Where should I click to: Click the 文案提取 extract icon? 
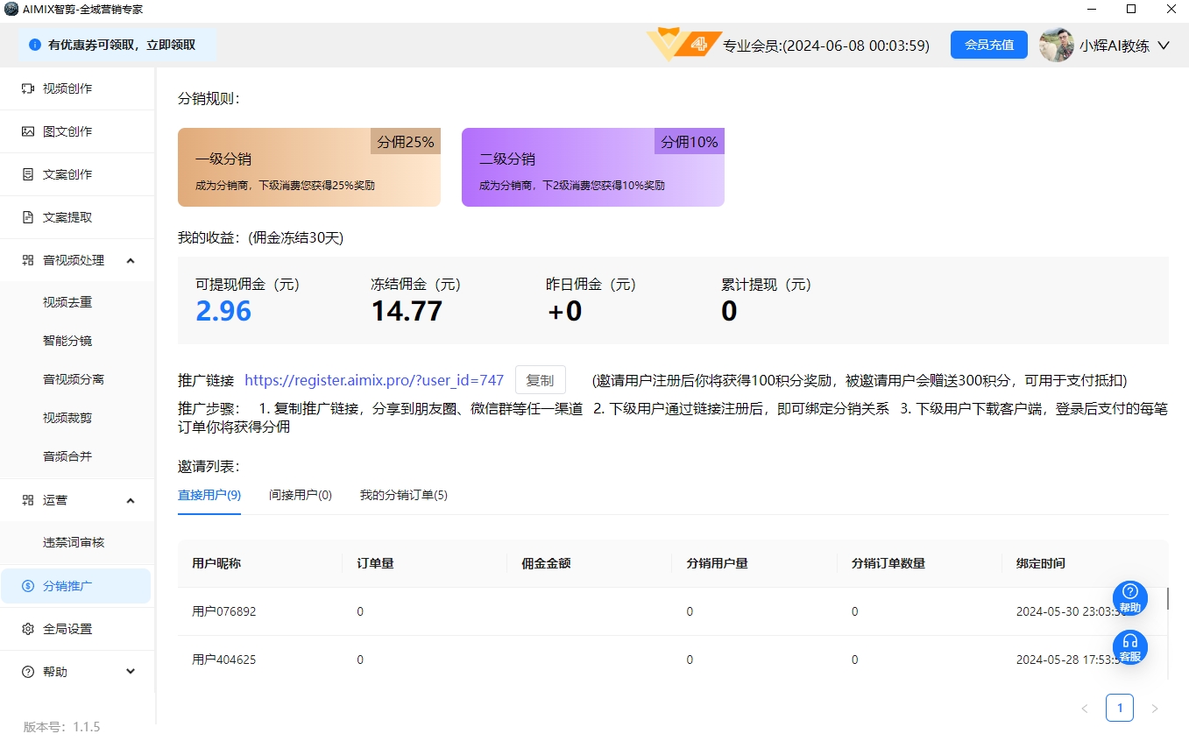pos(28,217)
